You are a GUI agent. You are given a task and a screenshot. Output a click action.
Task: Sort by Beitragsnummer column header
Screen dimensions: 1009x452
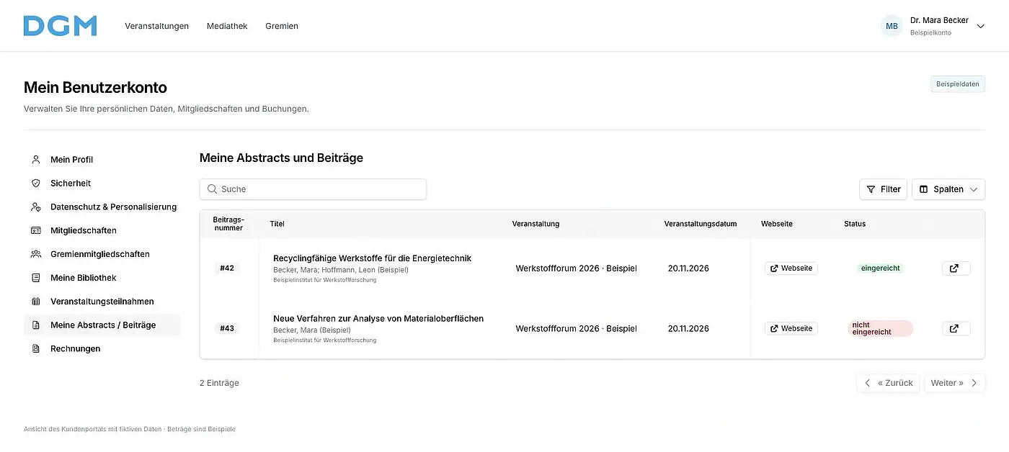(228, 224)
